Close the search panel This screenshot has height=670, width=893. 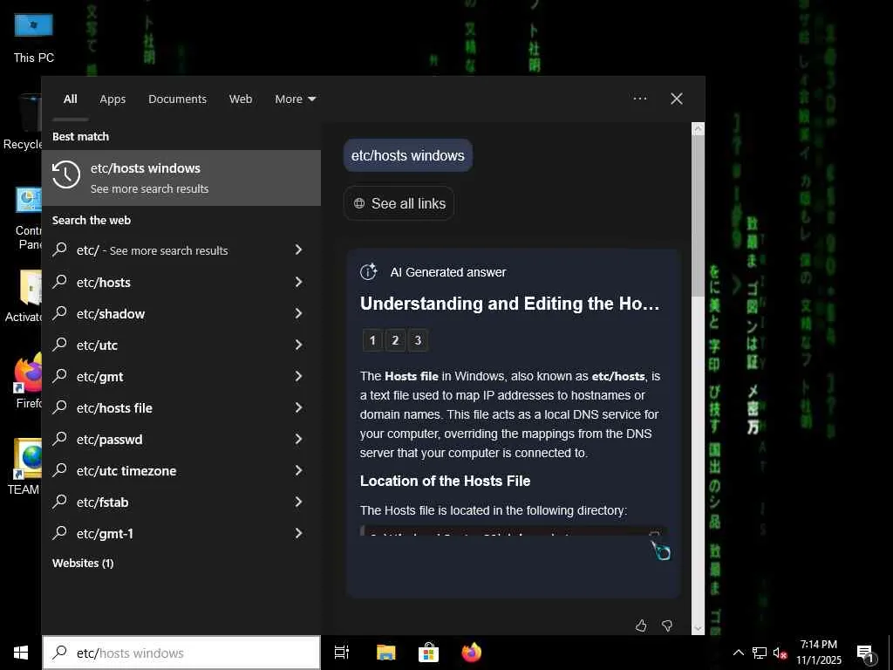(x=677, y=99)
